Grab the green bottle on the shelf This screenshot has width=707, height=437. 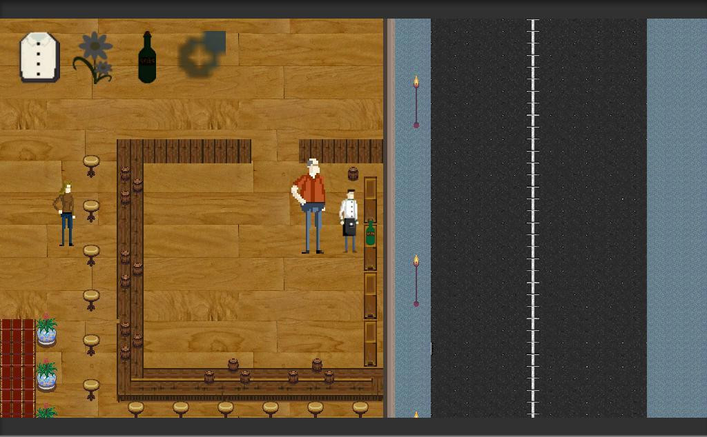tap(370, 233)
